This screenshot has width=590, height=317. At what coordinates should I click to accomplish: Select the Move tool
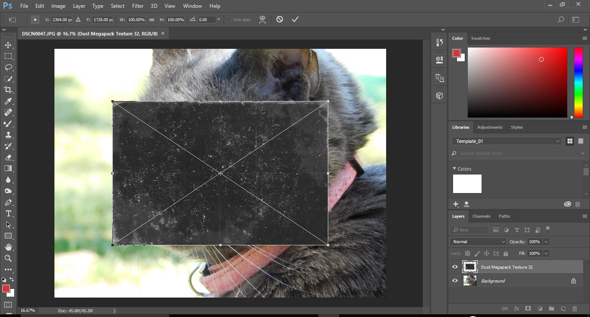point(9,44)
